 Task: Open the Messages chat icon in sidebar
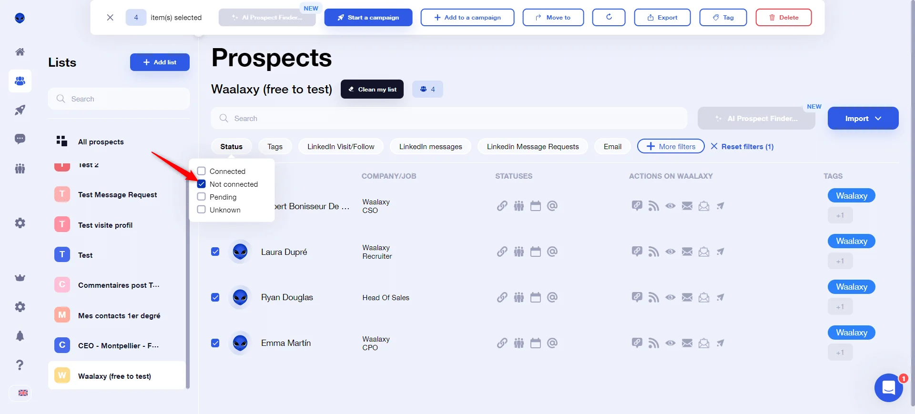[x=20, y=139]
